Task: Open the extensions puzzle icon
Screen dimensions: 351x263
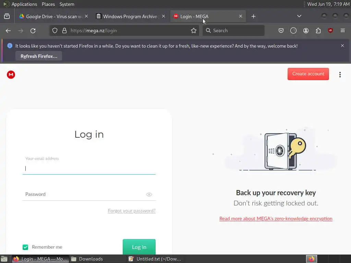Action: pos(318,30)
